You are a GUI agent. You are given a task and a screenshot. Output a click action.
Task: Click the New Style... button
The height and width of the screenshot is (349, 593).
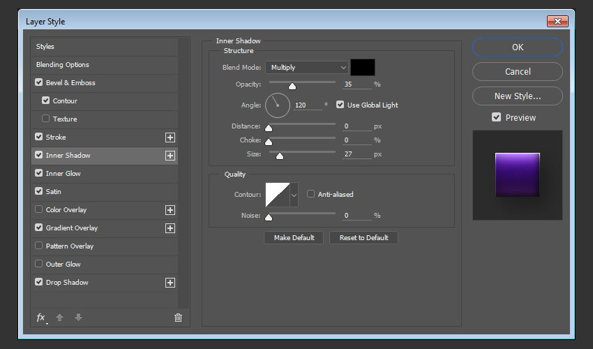517,96
